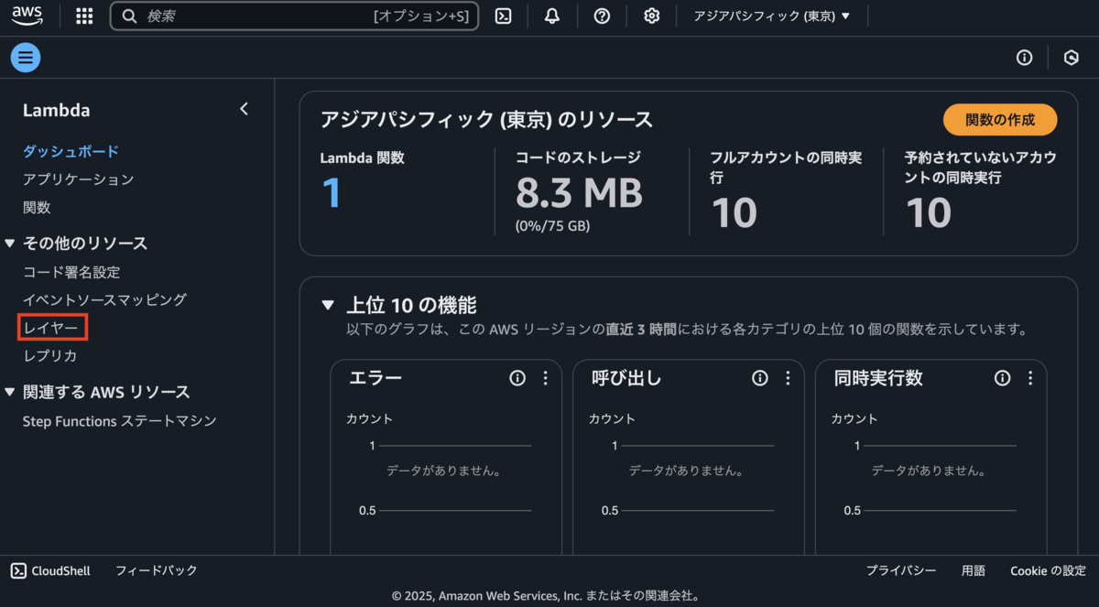Open the プライバシー link in the footer

tap(901, 570)
